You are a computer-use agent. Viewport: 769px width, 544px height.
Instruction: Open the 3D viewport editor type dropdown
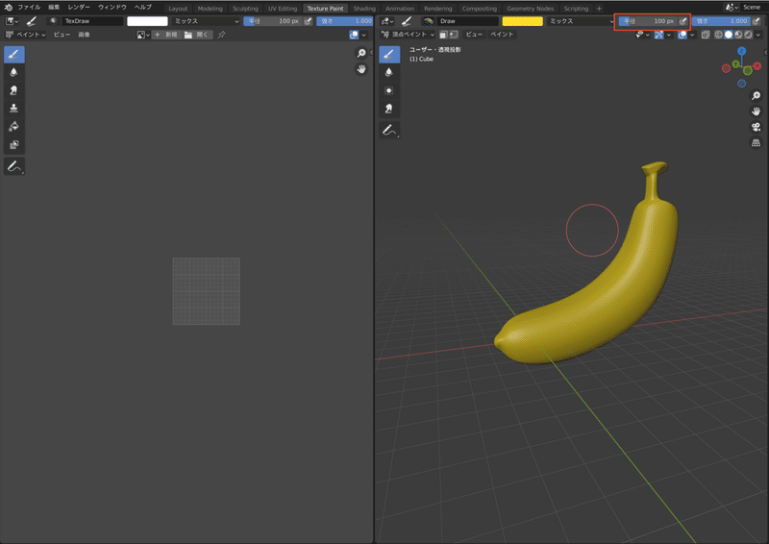[387, 21]
